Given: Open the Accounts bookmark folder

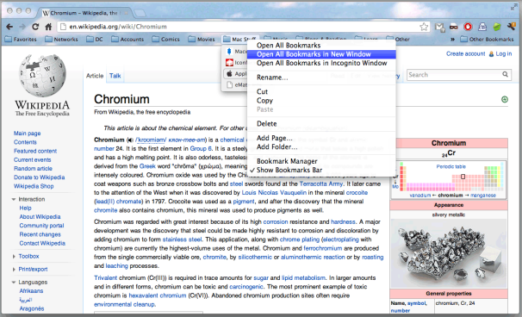Looking at the screenshot, I should 127,40.
